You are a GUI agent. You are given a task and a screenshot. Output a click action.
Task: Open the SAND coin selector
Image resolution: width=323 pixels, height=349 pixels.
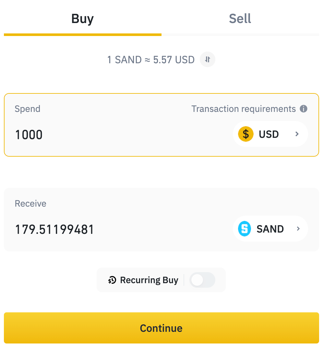coord(270,229)
